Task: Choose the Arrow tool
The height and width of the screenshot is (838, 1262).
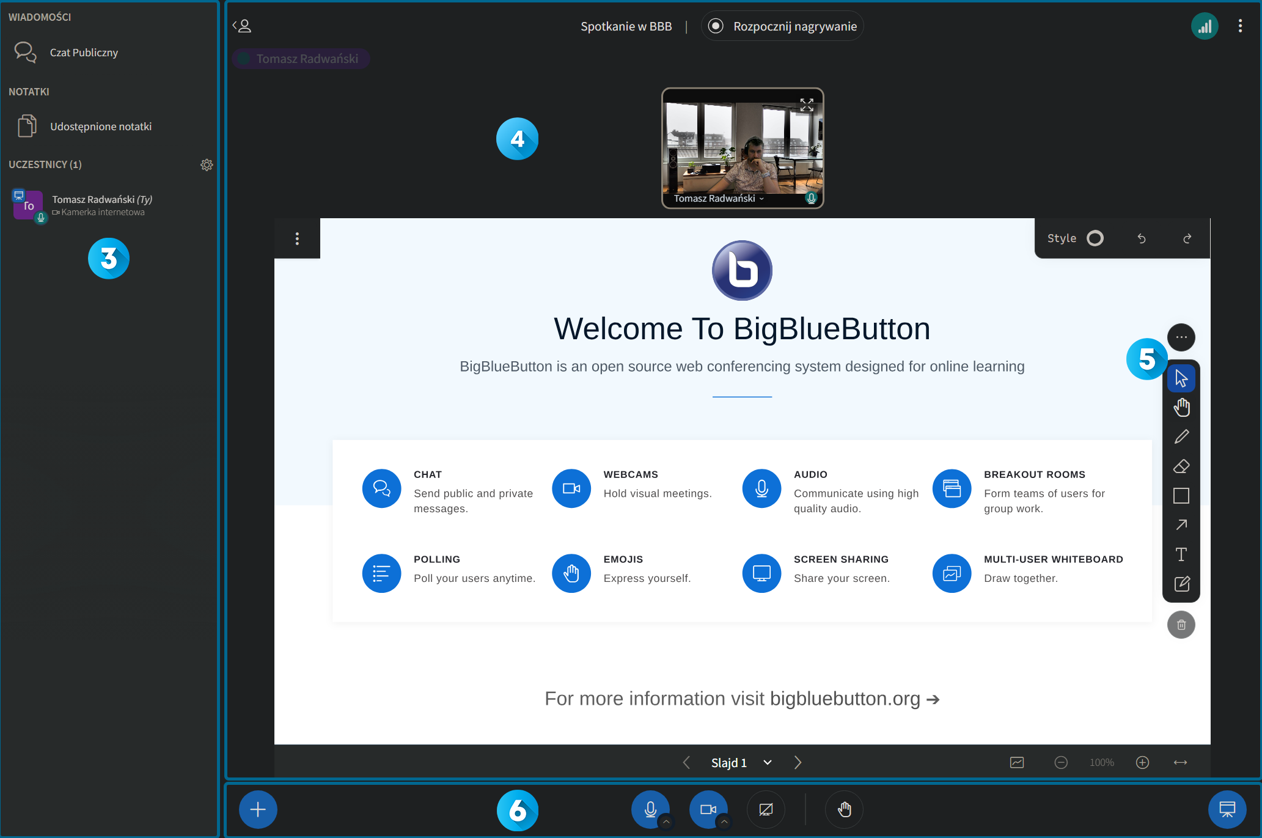Action: coord(1181,525)
